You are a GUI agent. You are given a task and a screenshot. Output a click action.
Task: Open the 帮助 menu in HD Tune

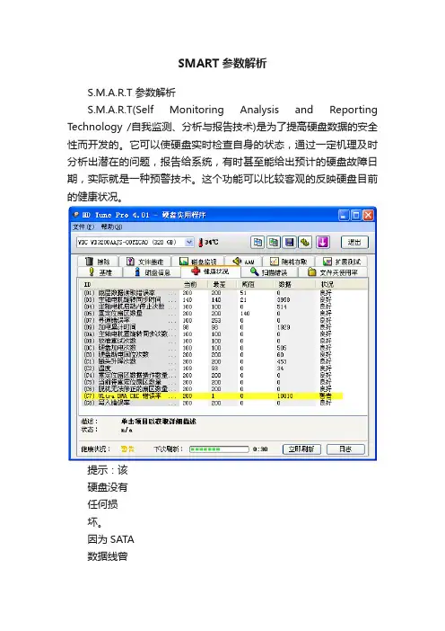111,227
